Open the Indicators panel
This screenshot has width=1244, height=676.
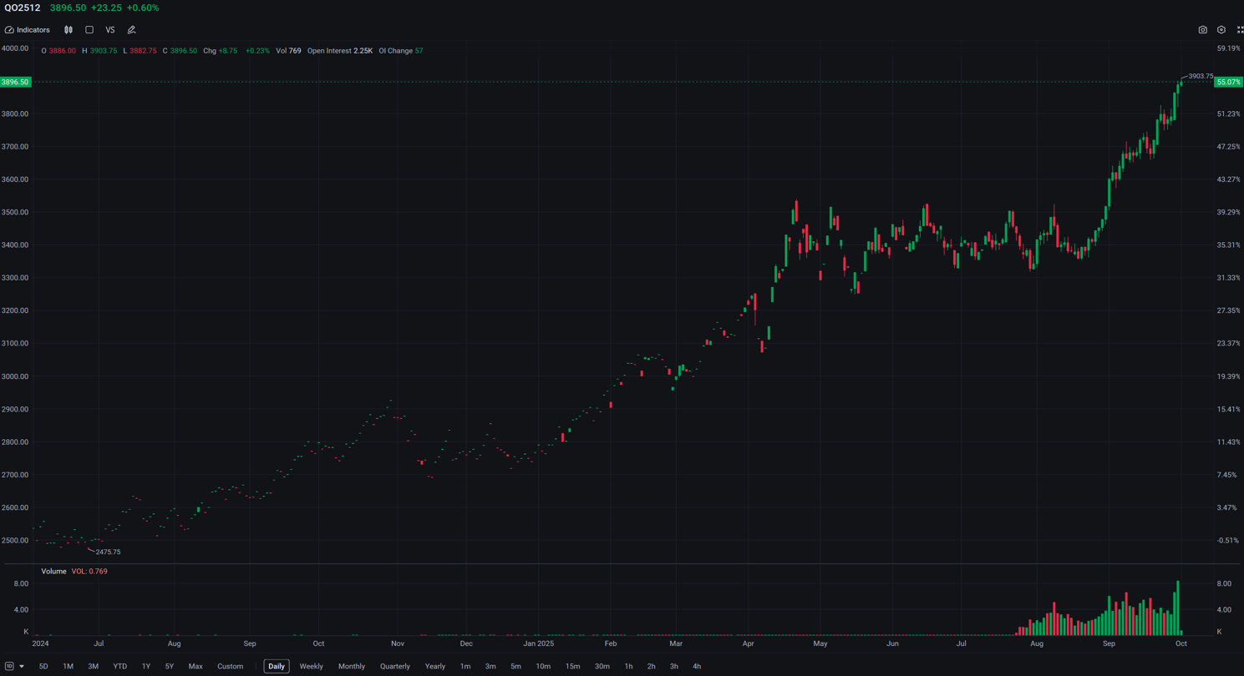pos(28,30)
